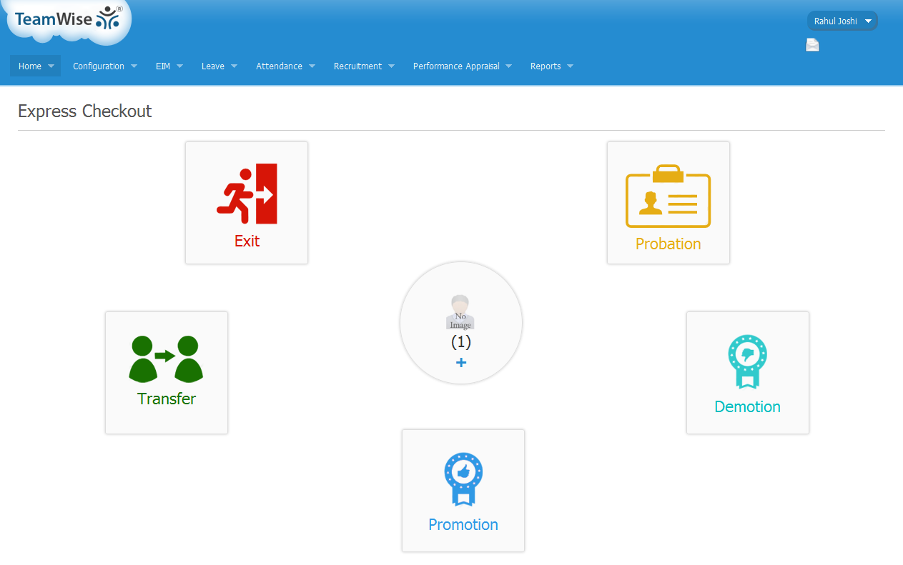Open the EIM dropdown menu
903x565 pixels.
coord(169,66)
